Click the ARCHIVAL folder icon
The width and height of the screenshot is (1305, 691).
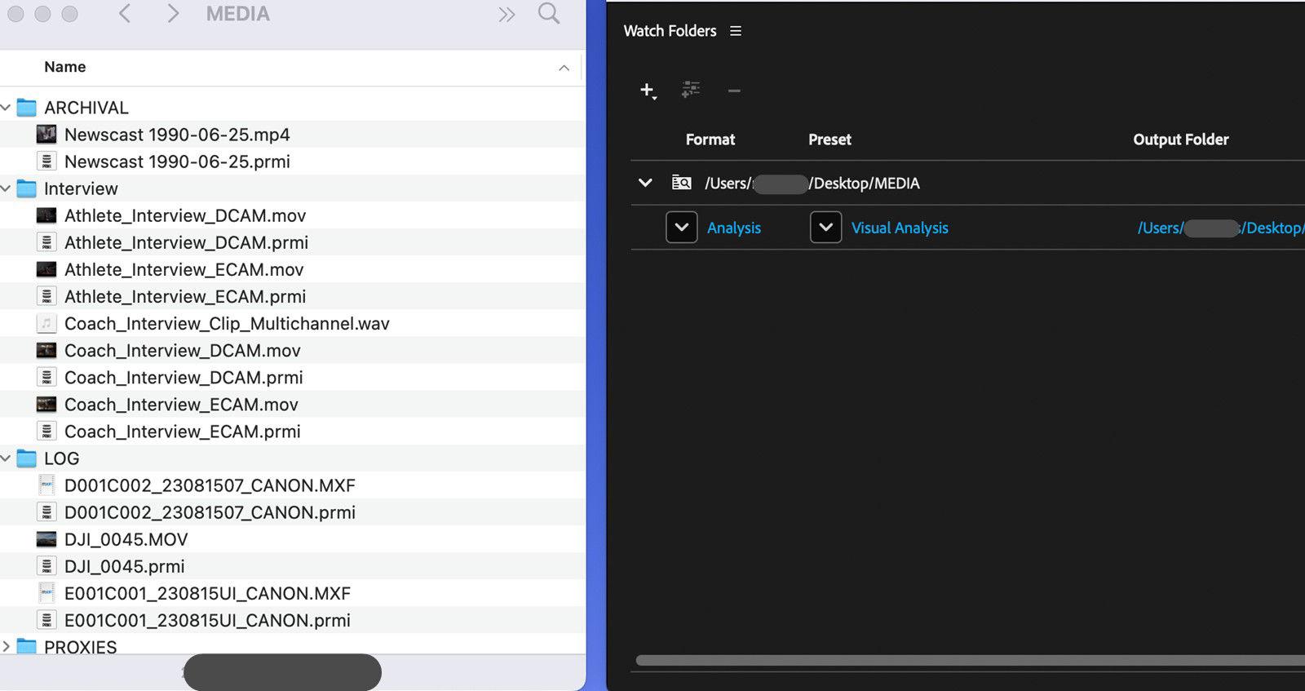click(x=27, y=108)
